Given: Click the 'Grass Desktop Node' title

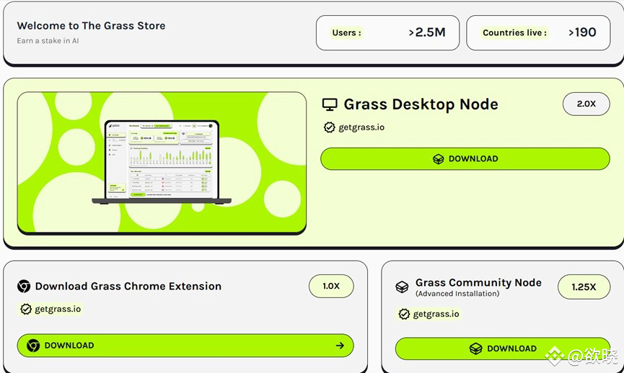Looking at the screenshot, I should pyautogui.click(x=421, y=104).
